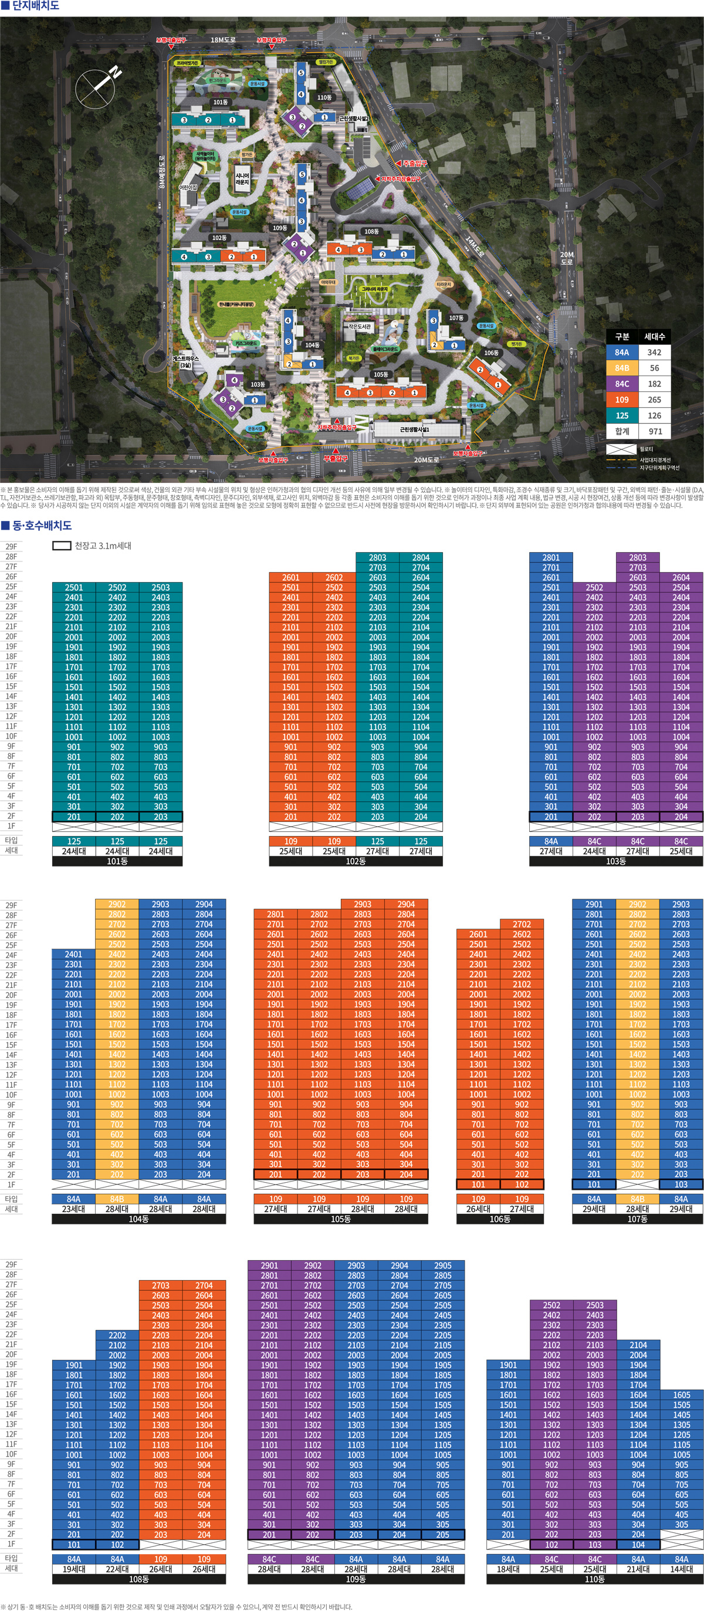The width and height of the screenshot is (704, 1611).
Task: Click the black 109동 bar under unit table
Action: 356,1579
